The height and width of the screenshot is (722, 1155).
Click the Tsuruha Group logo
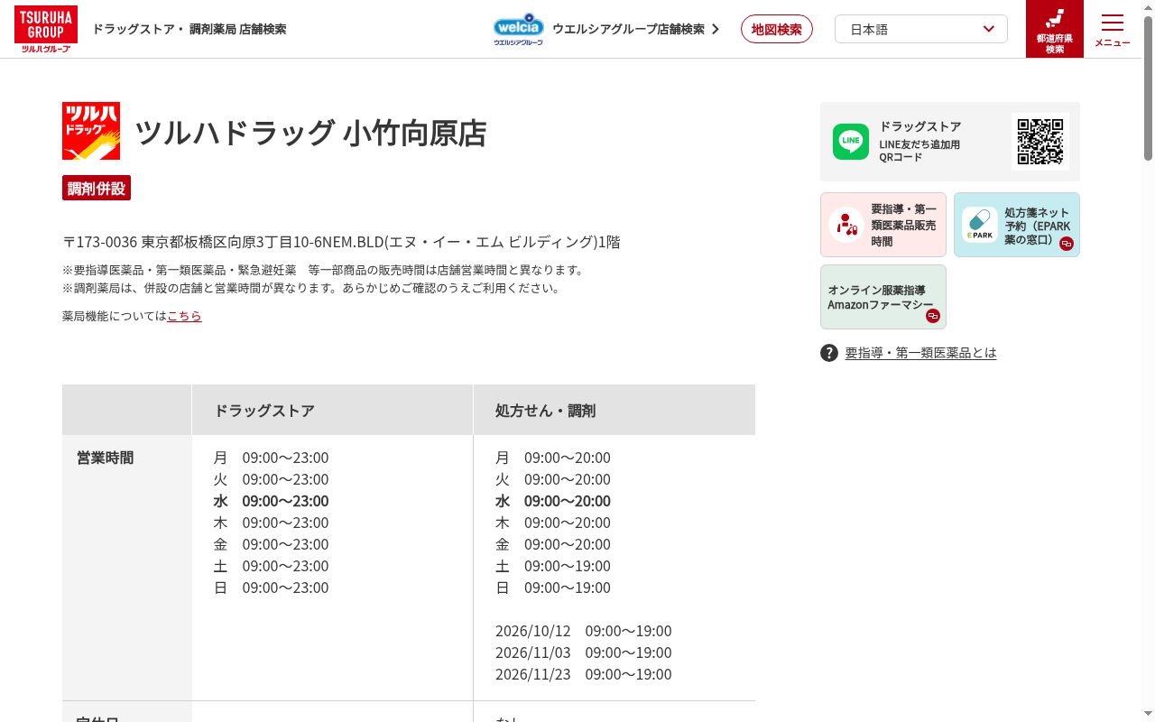pos(45,29)
